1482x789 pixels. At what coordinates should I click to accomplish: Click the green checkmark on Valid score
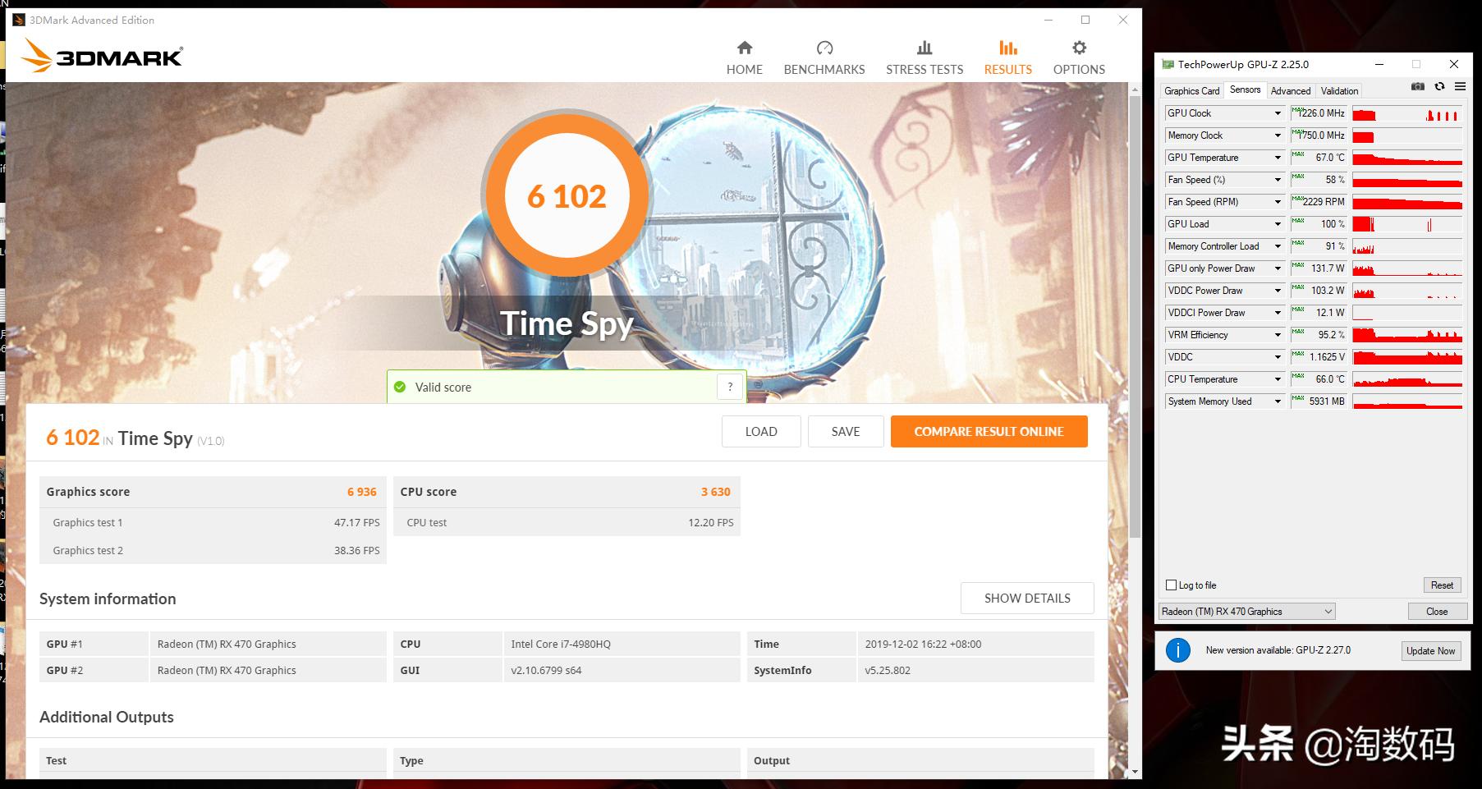400,386
